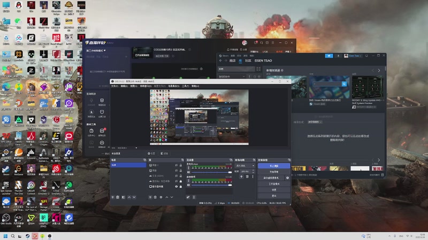Adjust transition duration 300 ms stepper
Viewport: 428px width, 240px height.
253,171
